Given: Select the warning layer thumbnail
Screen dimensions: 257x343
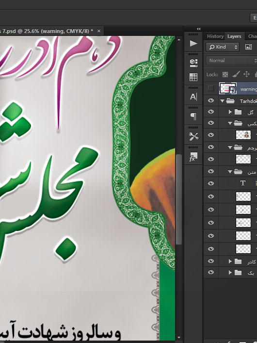Looking at the screenshot, I should click(x=228, y=88).
